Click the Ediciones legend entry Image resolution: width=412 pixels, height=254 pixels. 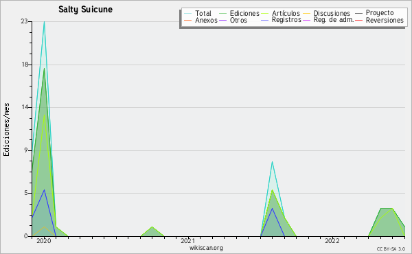[x=239, y=13]
